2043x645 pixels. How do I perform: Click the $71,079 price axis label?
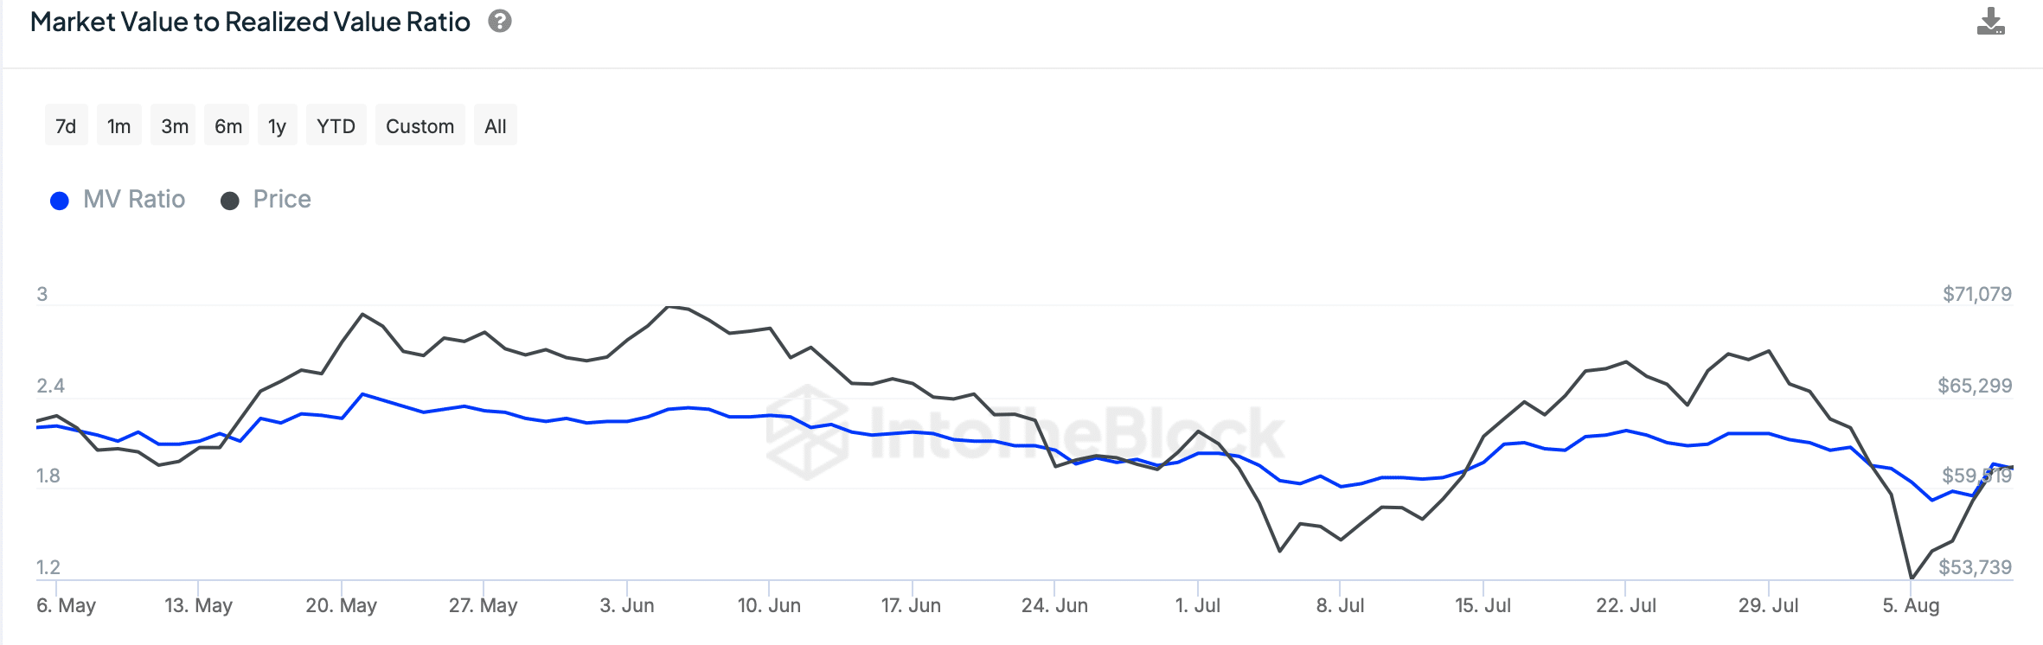pos(1977,294)
